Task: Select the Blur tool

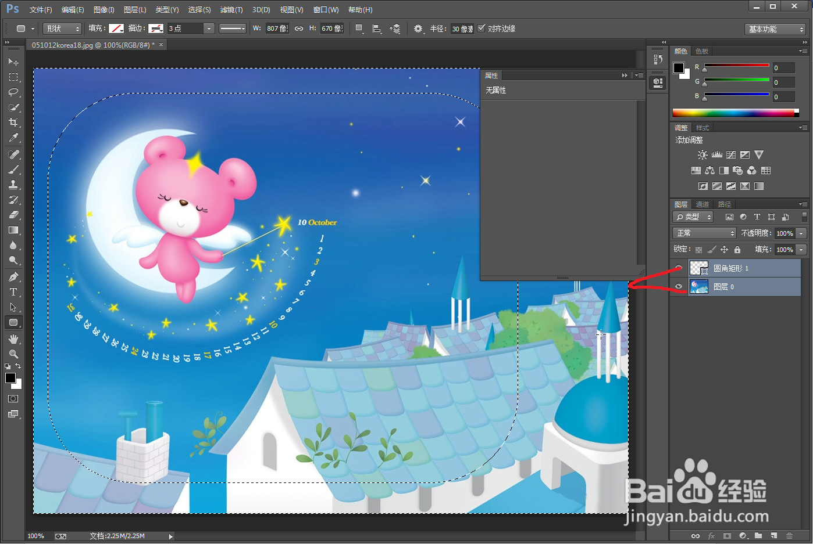Action: 13,245
